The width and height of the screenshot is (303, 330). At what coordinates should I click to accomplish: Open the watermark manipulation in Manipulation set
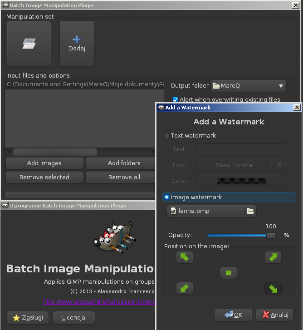[29, 44]
